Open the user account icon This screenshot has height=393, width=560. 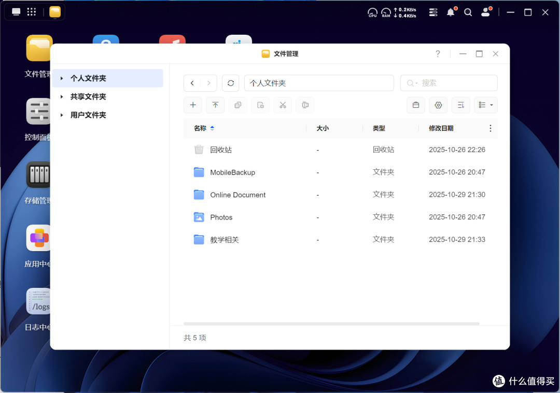486,12
